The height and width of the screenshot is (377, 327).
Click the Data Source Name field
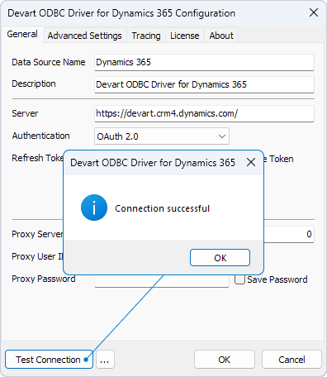[204, 62]
